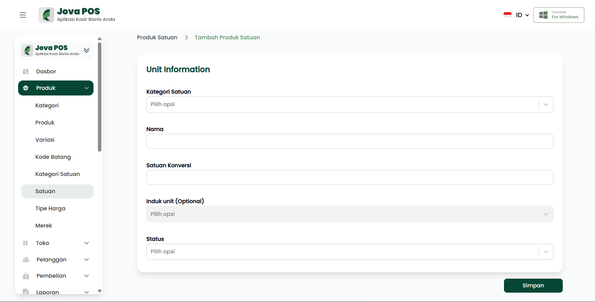Open Kode Batang in sidebar

point(53,157)
